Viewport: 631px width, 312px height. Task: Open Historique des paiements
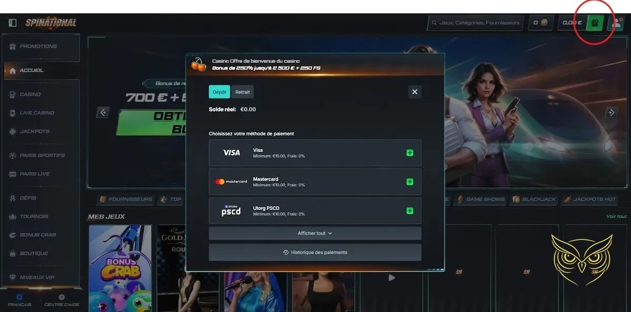(315, 252)
